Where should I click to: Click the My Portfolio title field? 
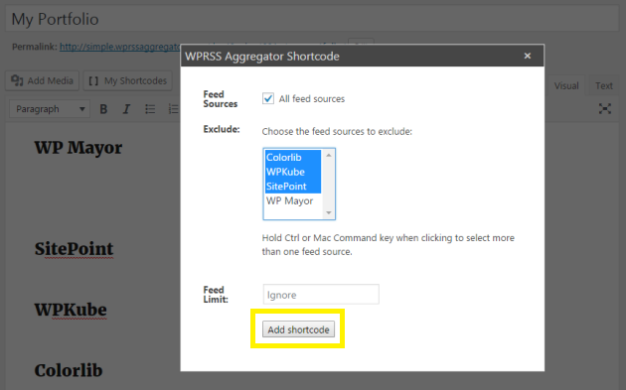coord(312,19)
